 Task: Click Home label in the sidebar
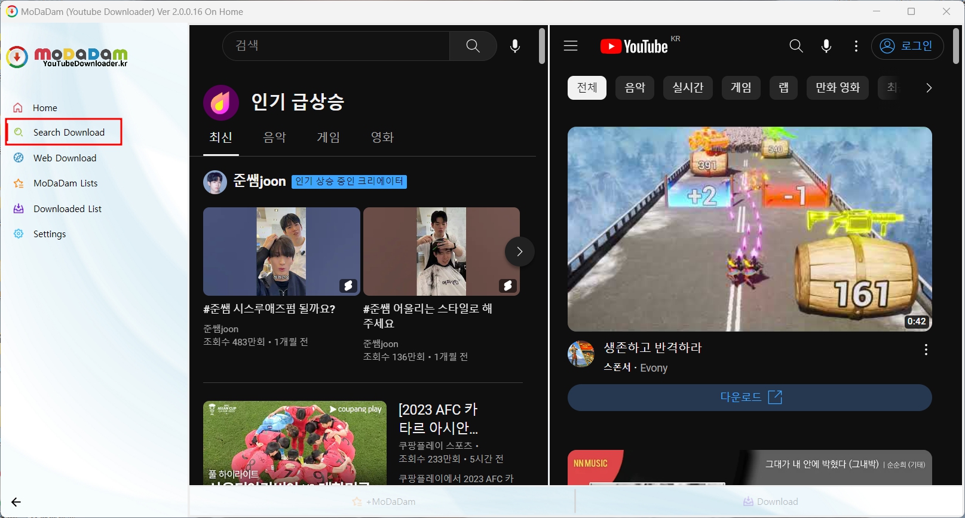click(x=45, y=108)
